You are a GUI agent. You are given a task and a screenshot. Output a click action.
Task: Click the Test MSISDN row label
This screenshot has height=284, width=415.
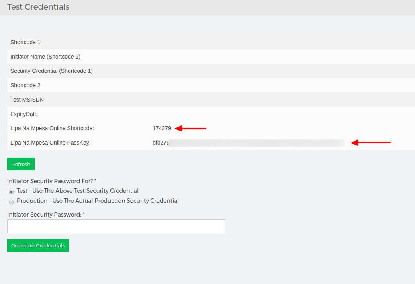click(27, 100)
